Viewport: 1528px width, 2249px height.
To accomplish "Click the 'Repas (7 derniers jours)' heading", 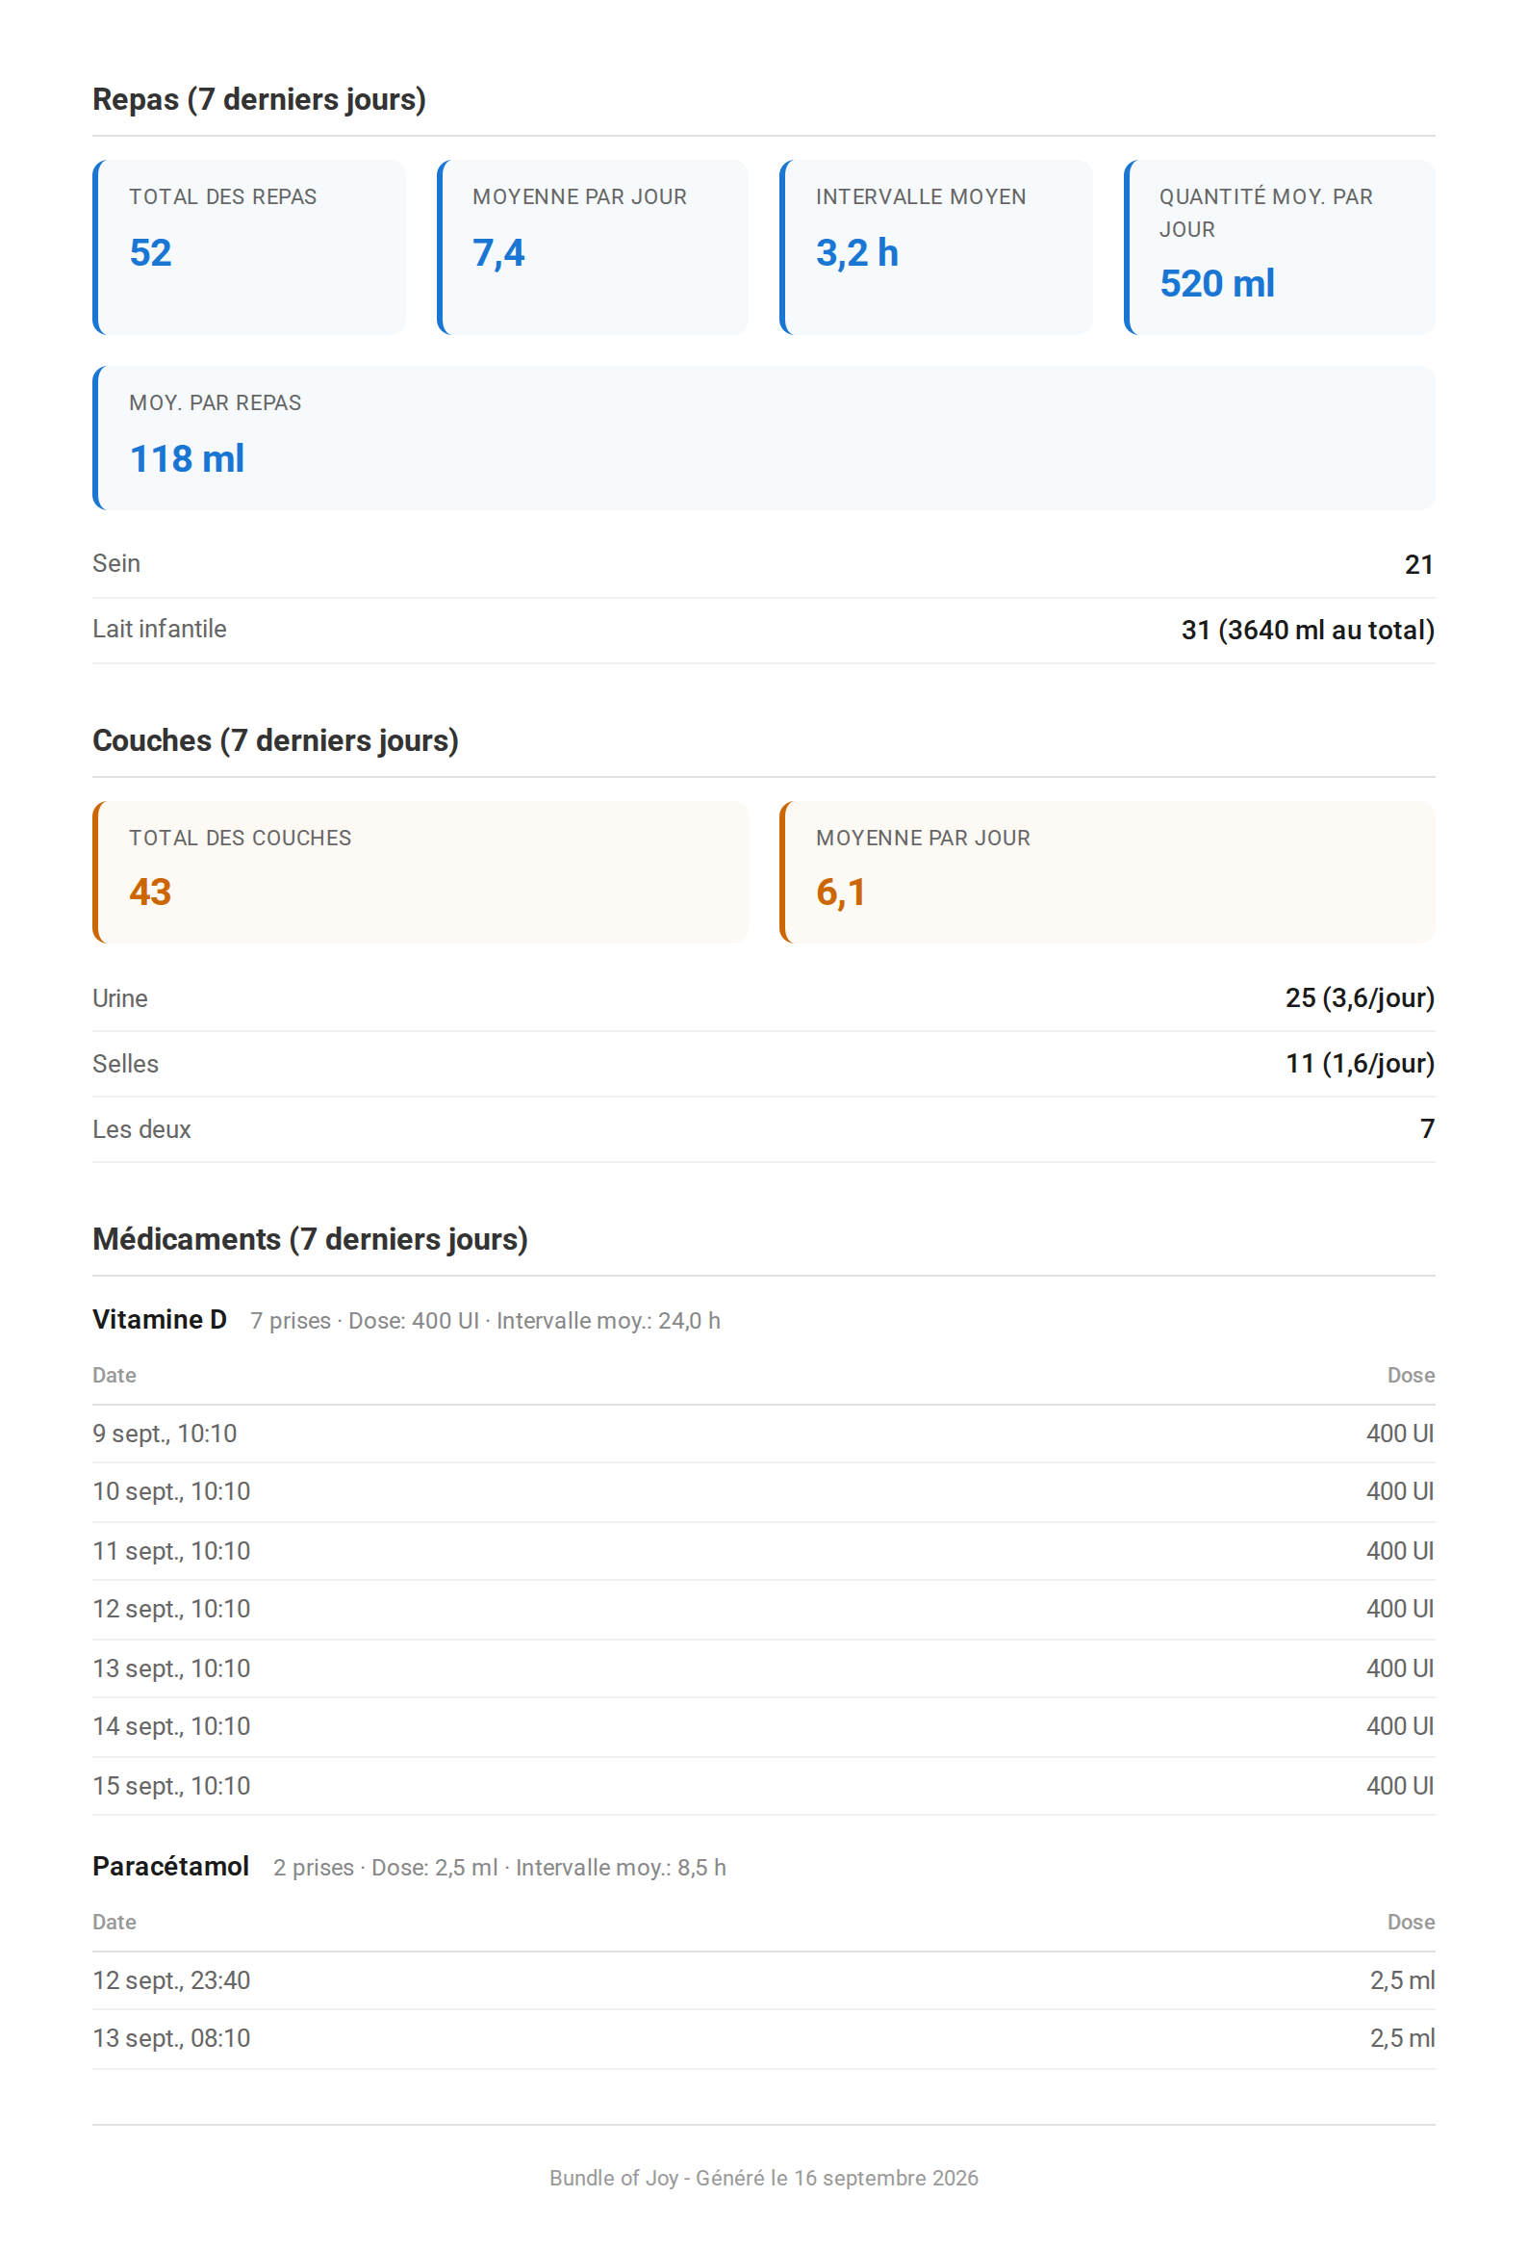I will [259, 100].
